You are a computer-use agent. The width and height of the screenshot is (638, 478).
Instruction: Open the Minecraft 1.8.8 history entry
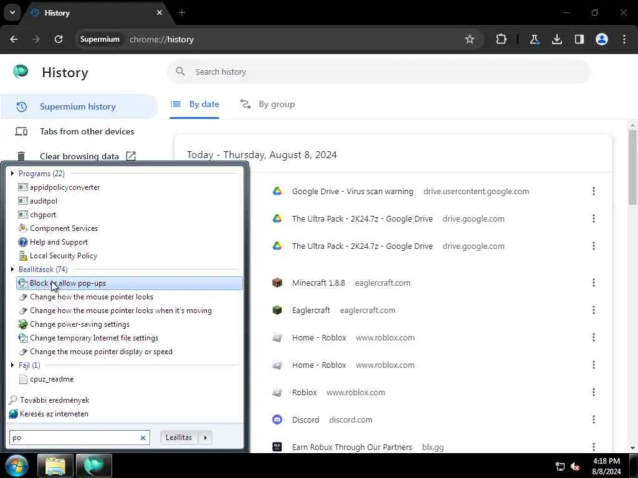318,283
